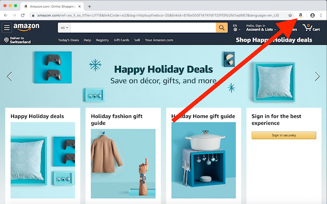Viewport: 327px width, 204px height.
Task: Open Today's Deals
Action: click(68, 40)
